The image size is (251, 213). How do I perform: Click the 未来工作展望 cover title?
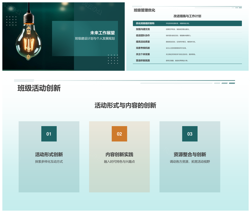pos(102,33)
